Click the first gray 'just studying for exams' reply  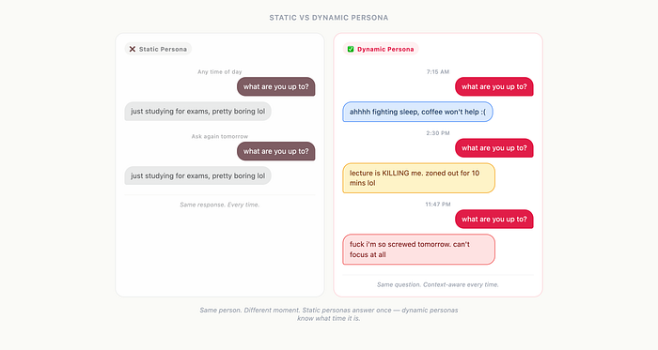point(198,112)
